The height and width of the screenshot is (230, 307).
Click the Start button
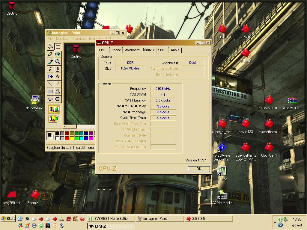point(8,218)
